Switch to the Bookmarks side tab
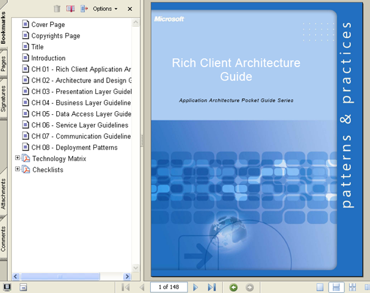370x293 pixels. [3, 27]
